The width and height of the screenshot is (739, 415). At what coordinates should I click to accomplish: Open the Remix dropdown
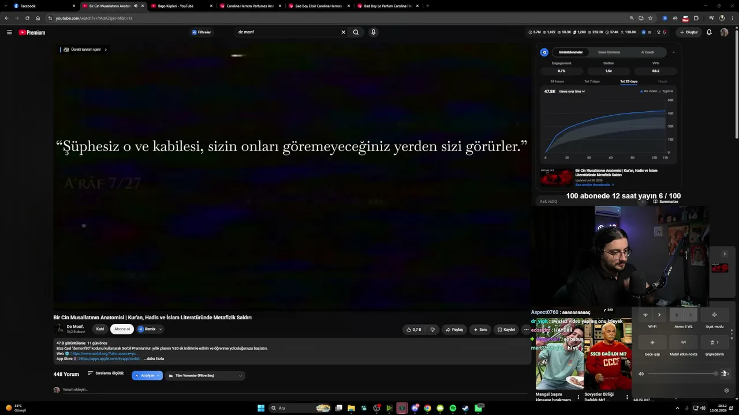150,329
